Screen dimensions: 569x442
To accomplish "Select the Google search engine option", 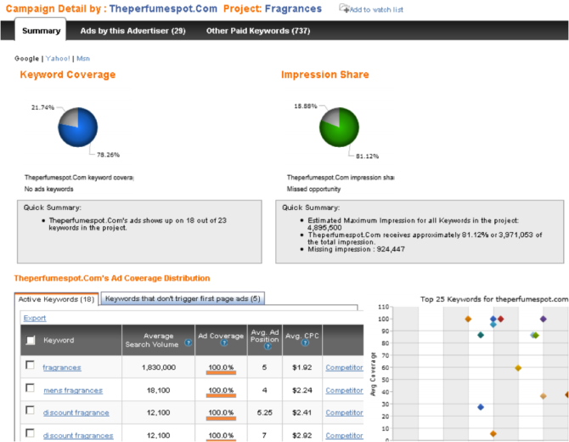I will pyautogui.click(x=26, y=59).
